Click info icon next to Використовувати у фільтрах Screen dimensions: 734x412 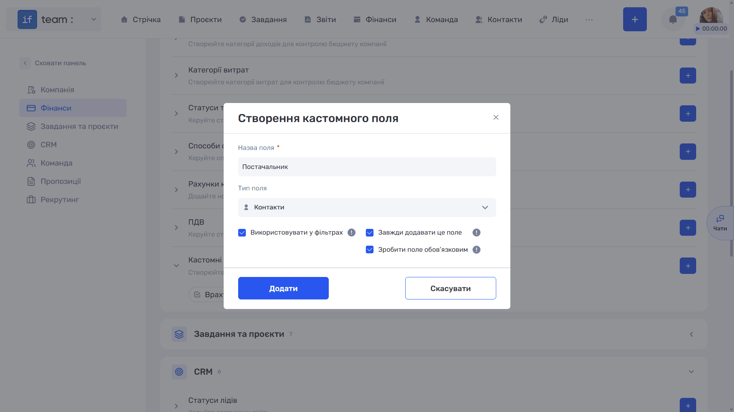[351, 233]
